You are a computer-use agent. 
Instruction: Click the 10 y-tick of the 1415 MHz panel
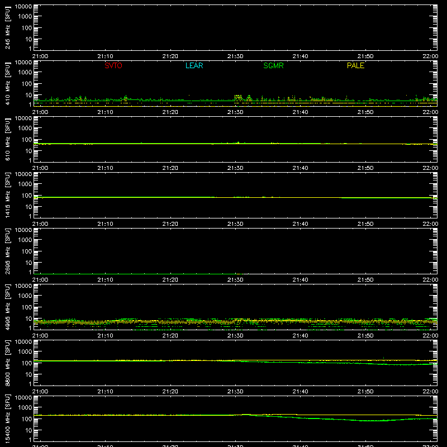tap(28, 207)
